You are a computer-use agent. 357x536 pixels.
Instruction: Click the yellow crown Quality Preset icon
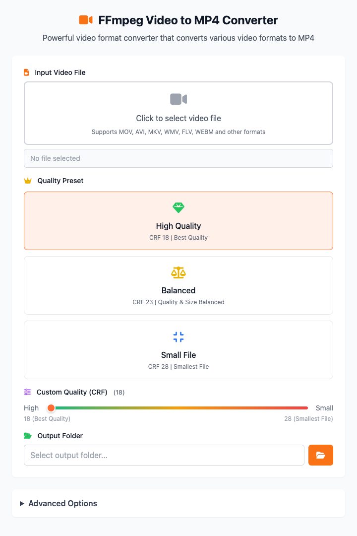tap(28, 181)
